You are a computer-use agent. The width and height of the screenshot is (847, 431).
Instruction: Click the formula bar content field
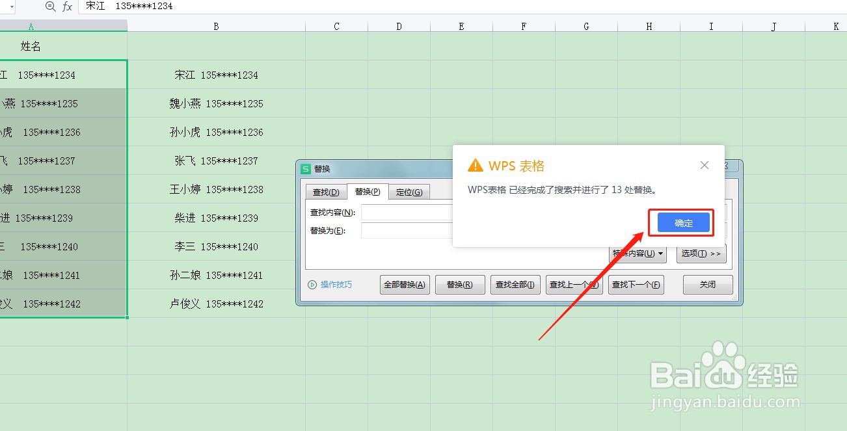point(463,6)
